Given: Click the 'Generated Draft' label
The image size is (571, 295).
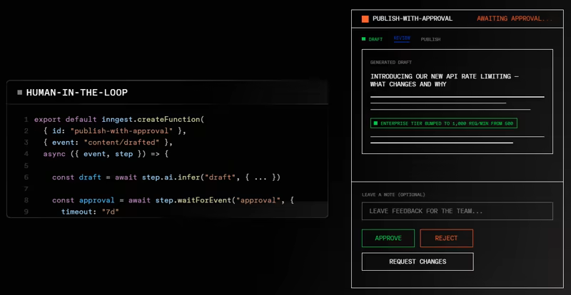Looking at the screenshot, I should 391,63.
